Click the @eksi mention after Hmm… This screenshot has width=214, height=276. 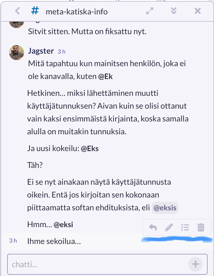pyautogui.click(x=63, y=225)
